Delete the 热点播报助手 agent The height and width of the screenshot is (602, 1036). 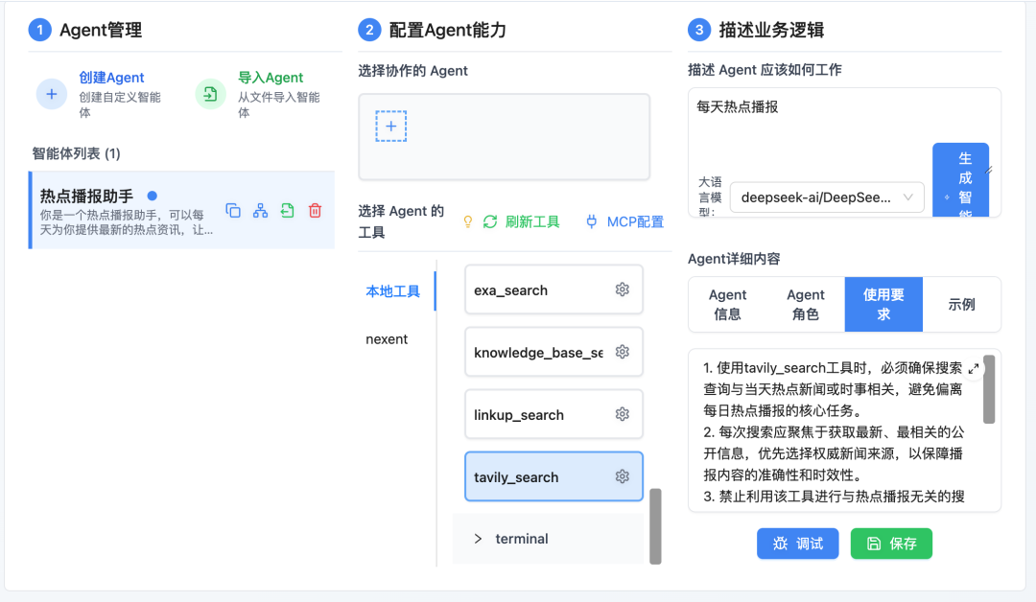coord(316,211)
